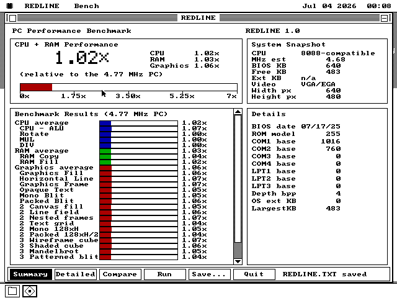Click the 'Video' value VGA/EGA
This screenshot has height=298, width=397.
coord(318,84)
